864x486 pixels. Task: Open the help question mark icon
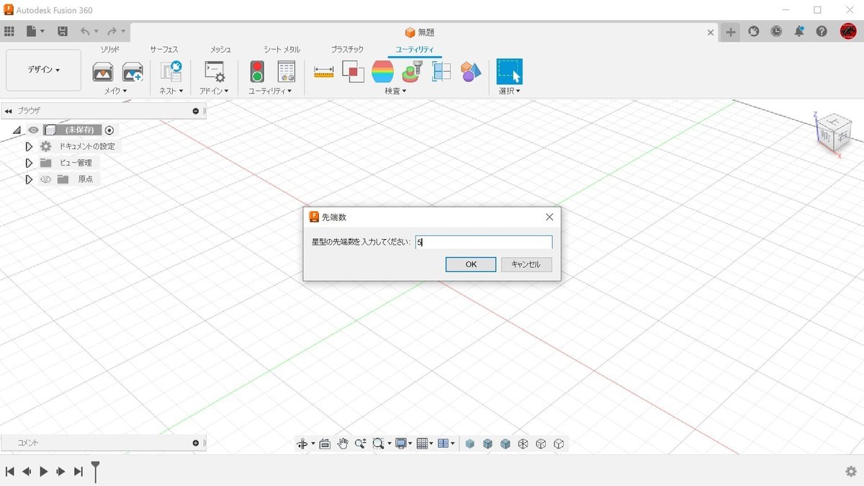point(822,32)
